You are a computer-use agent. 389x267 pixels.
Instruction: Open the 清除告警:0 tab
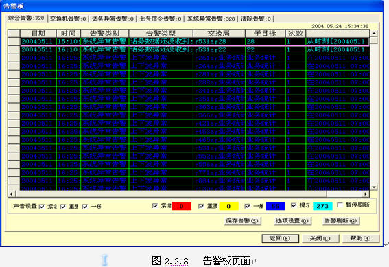click(x=256, y=19)
